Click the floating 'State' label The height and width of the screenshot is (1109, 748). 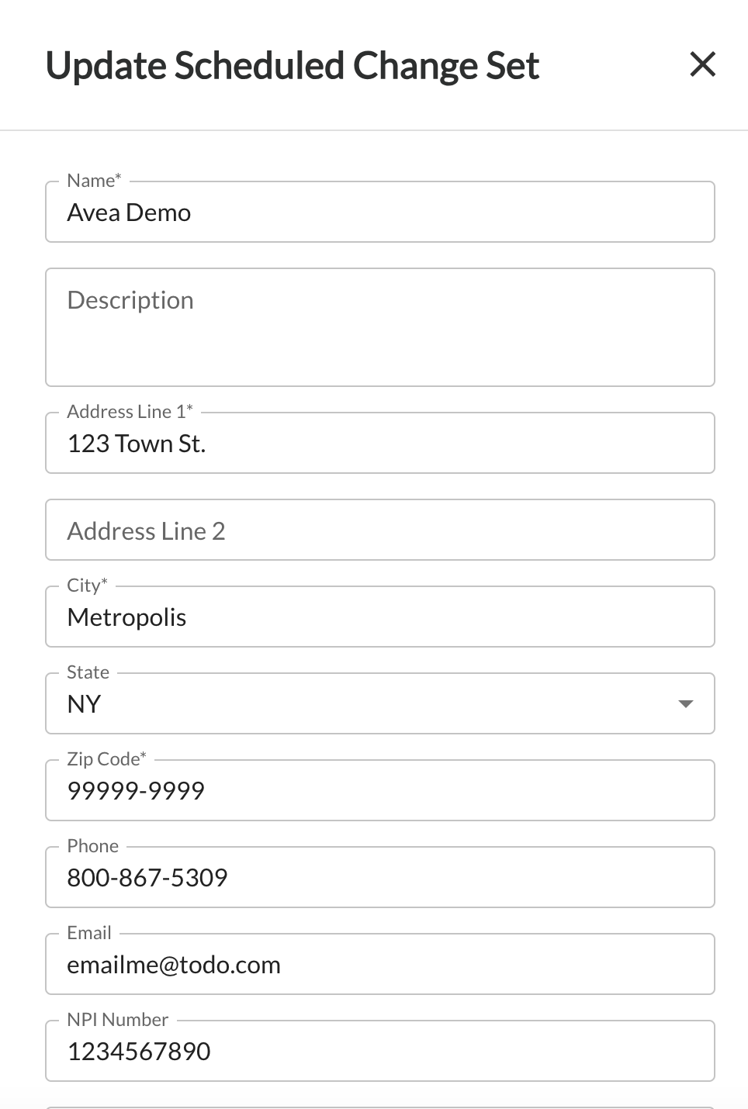coord(88,672)
